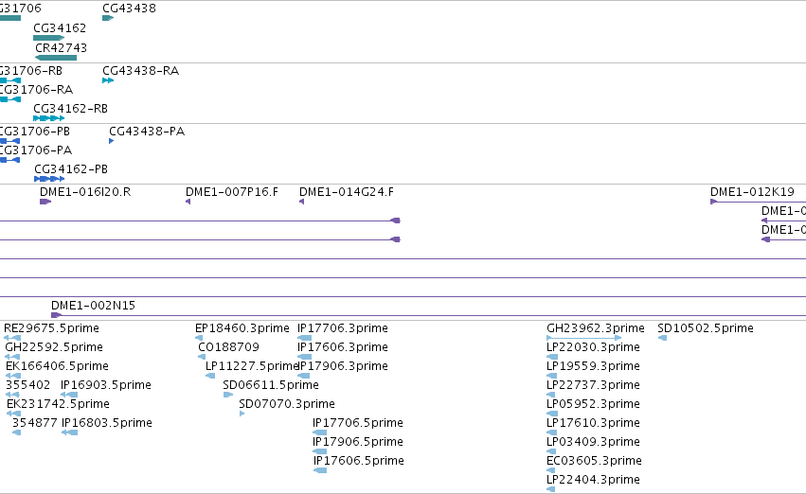The height and width of the screenshot is (494, 806).
Task: Click the CG43438-RA transcript glyph
Action: 108,80
